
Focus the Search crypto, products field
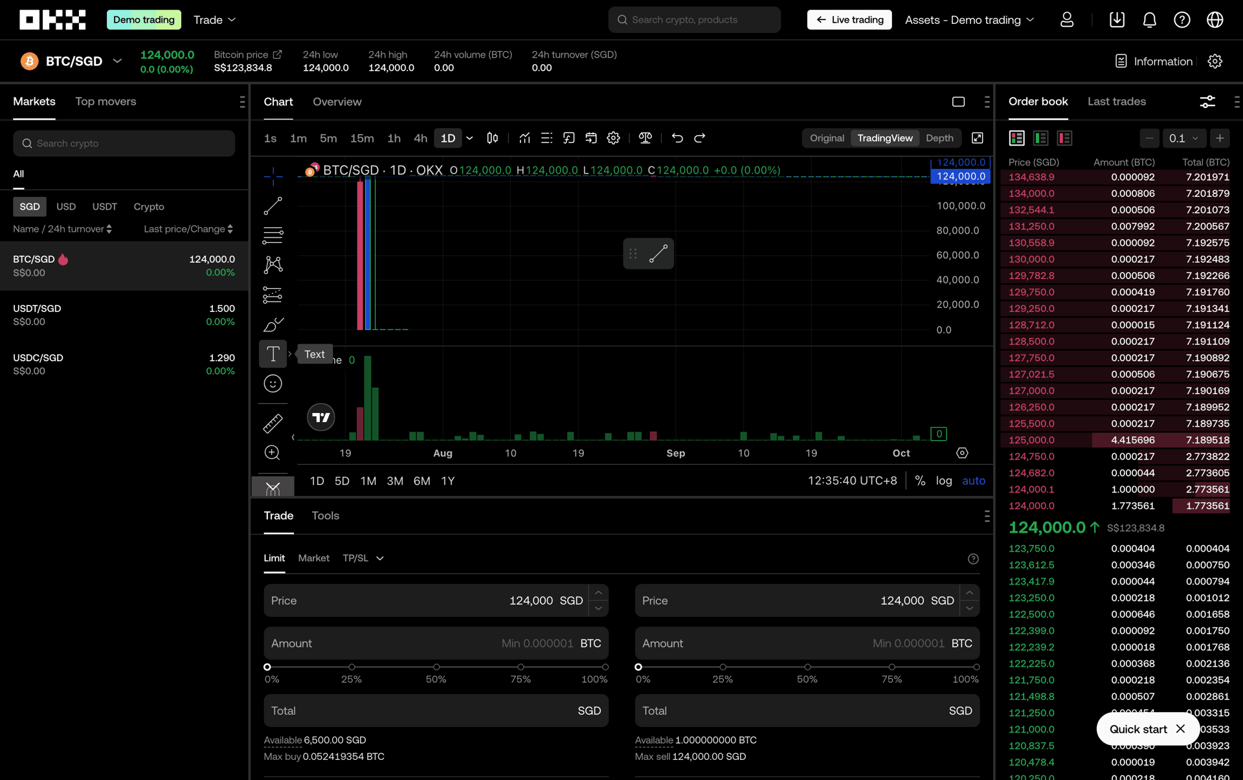coord(694,20)
